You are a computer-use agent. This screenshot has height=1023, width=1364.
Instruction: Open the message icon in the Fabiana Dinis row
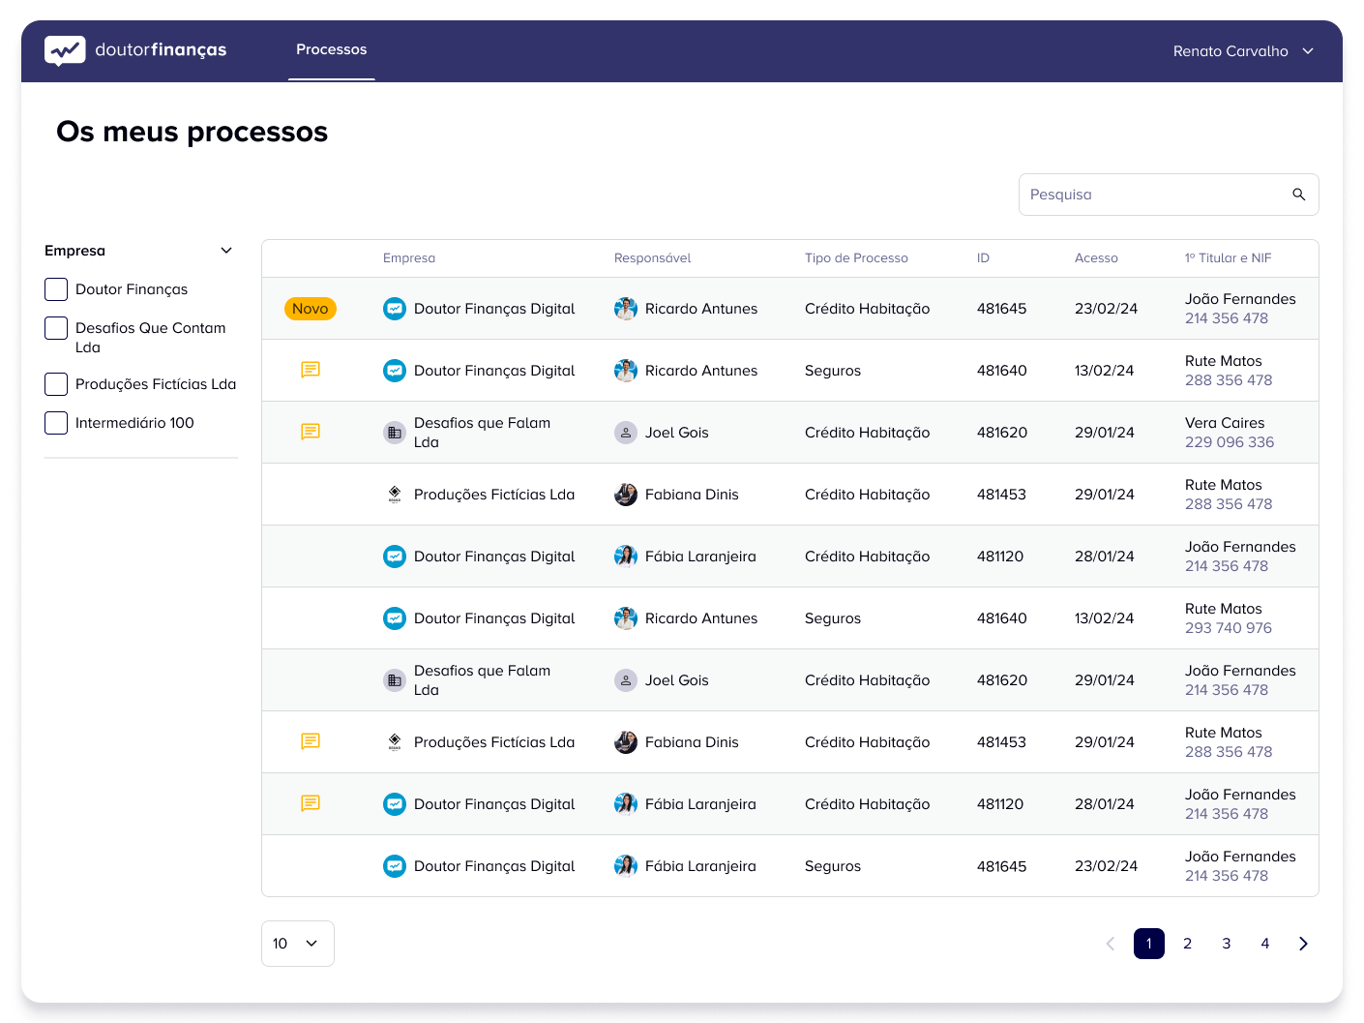tap(311, 741)
